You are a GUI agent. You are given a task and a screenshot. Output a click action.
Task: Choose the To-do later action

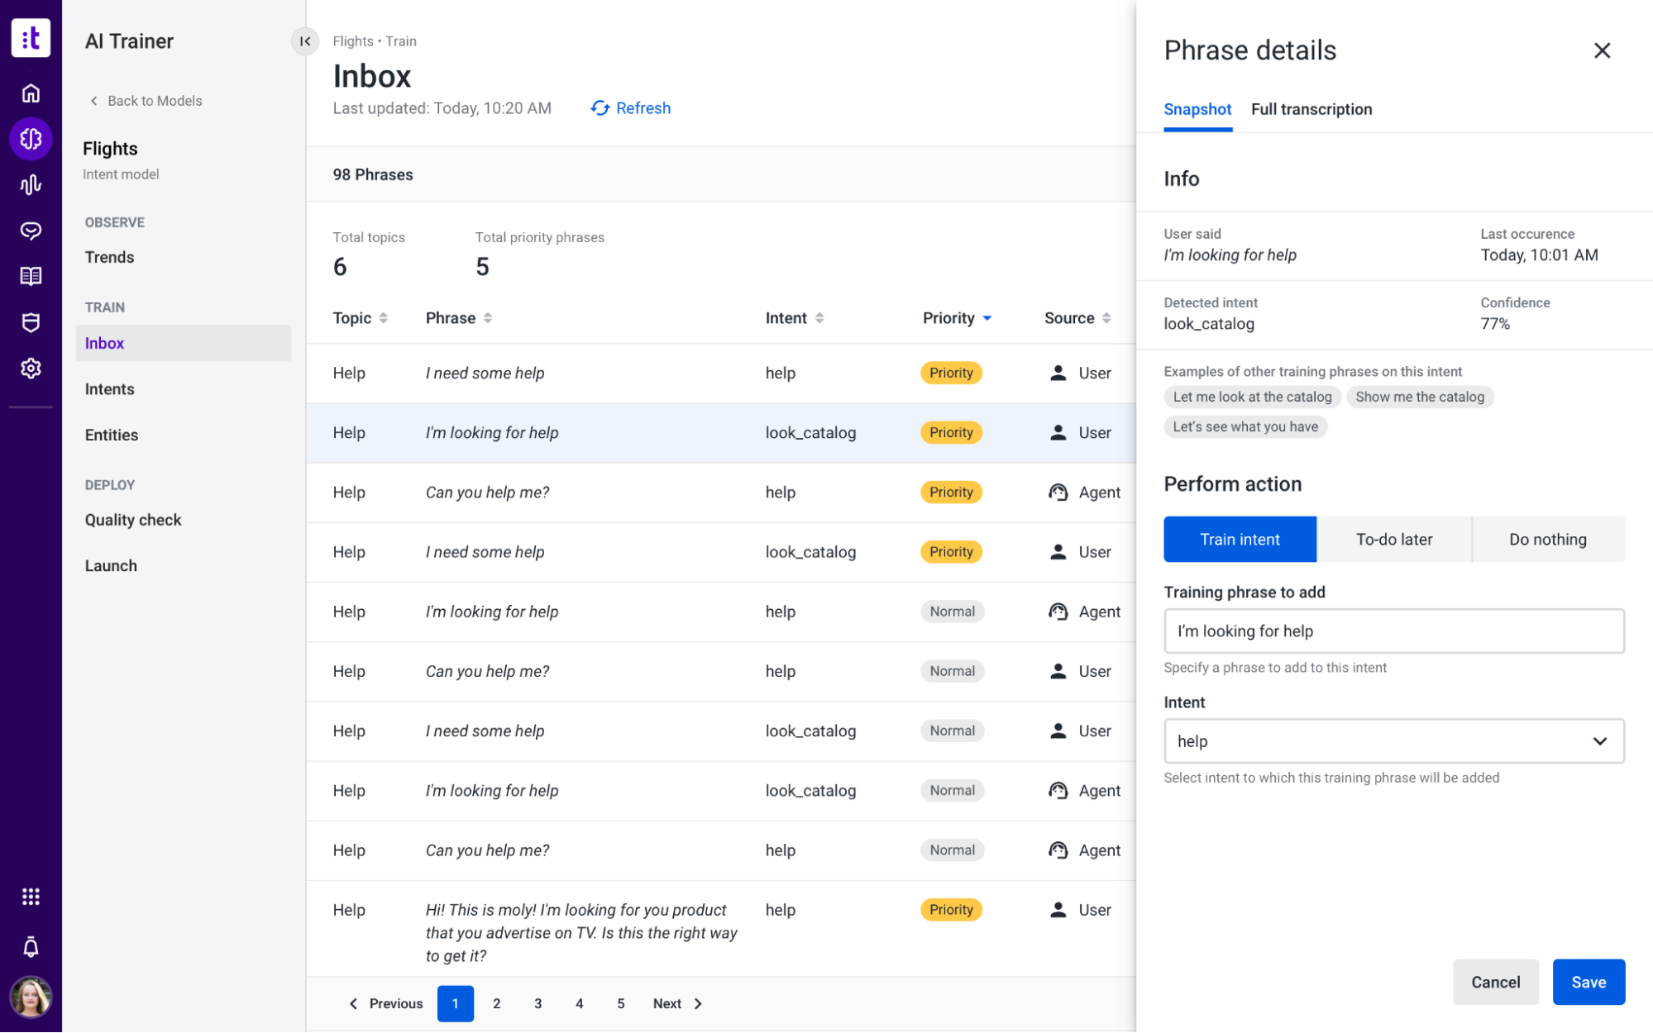tap(1394, 539)
